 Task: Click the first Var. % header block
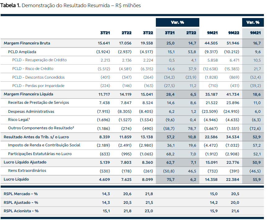tap(178, 22)
